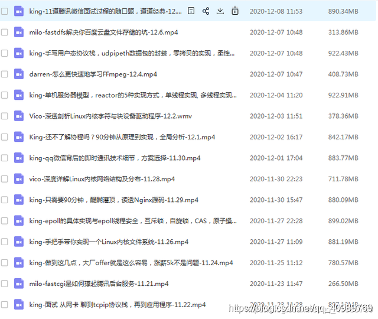Click the download icon in first row
This screenshot has width=378, height=319.
(x=220, y=11)
